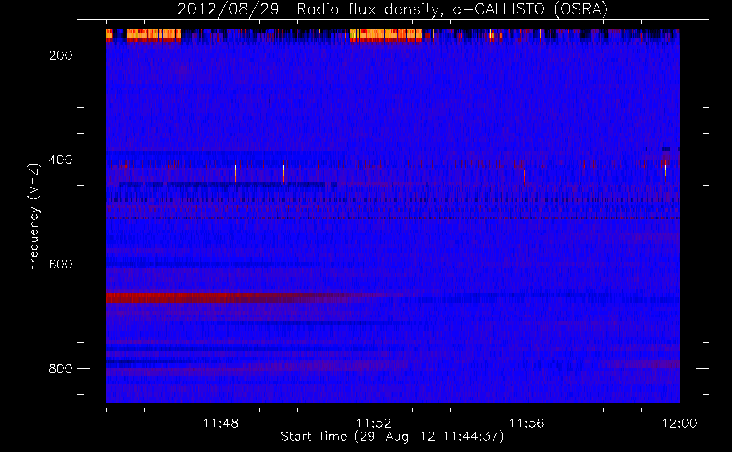The image size is (732, 452).
Task: Click the 200 frequency tick label
Action: click(61, 55)
